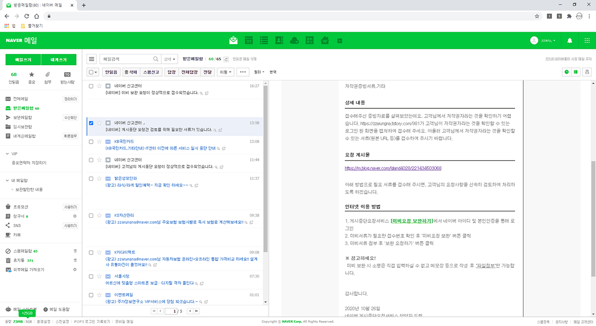596x326 pixels.
Task: Click the 스팸신고 report spam button
Action: click(x=151, y=72)
